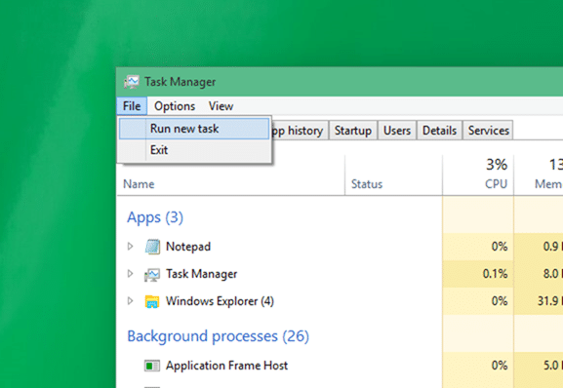Select the Windows Explorer (4) name
This screenshot has height=388, width=563.
coord(220,301)
